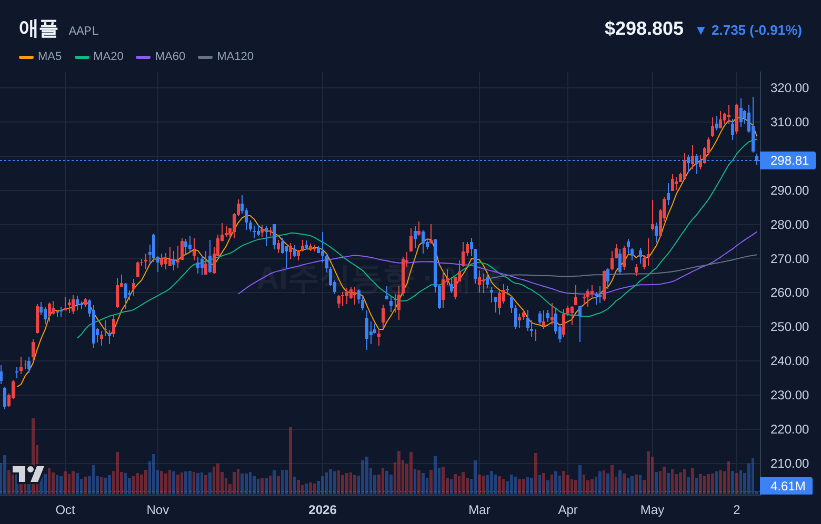Click the 210.00 price axis label
The image size is (821, 524).
[x=789, y=463]
